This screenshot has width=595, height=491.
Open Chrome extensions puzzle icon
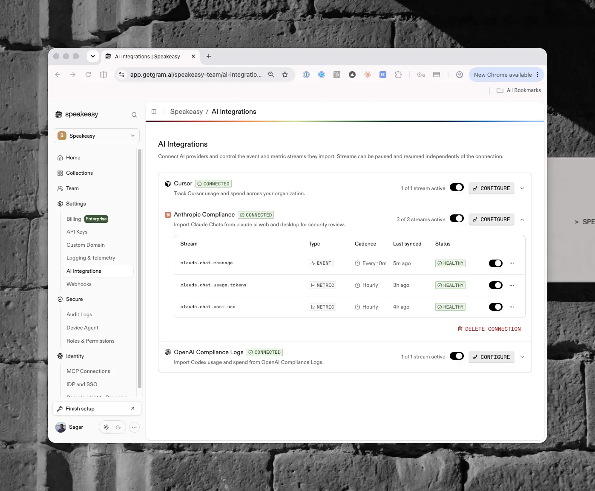(x=398, y=75)
